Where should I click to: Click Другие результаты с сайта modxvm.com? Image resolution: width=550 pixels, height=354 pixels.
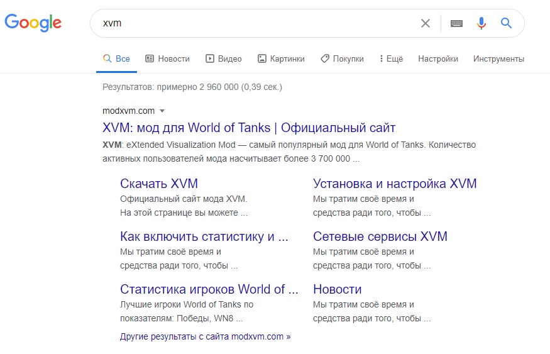coord(205,336)
